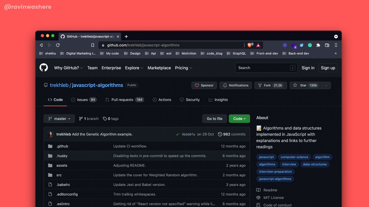The image size is (369, 207).
Task: Click the interview-preparation topic tag
Action: coord(275,172)
